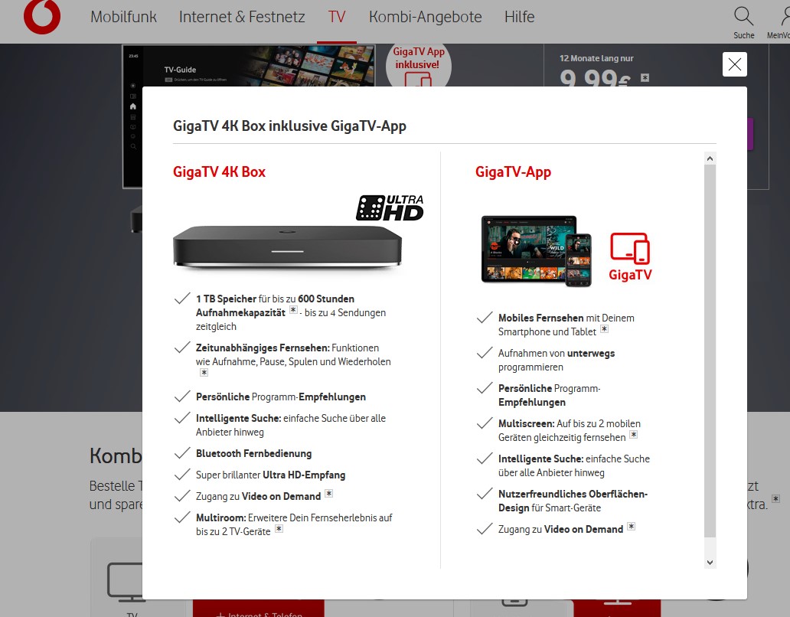Click the down arrow of the modal scrollbar

pos(710,563)
